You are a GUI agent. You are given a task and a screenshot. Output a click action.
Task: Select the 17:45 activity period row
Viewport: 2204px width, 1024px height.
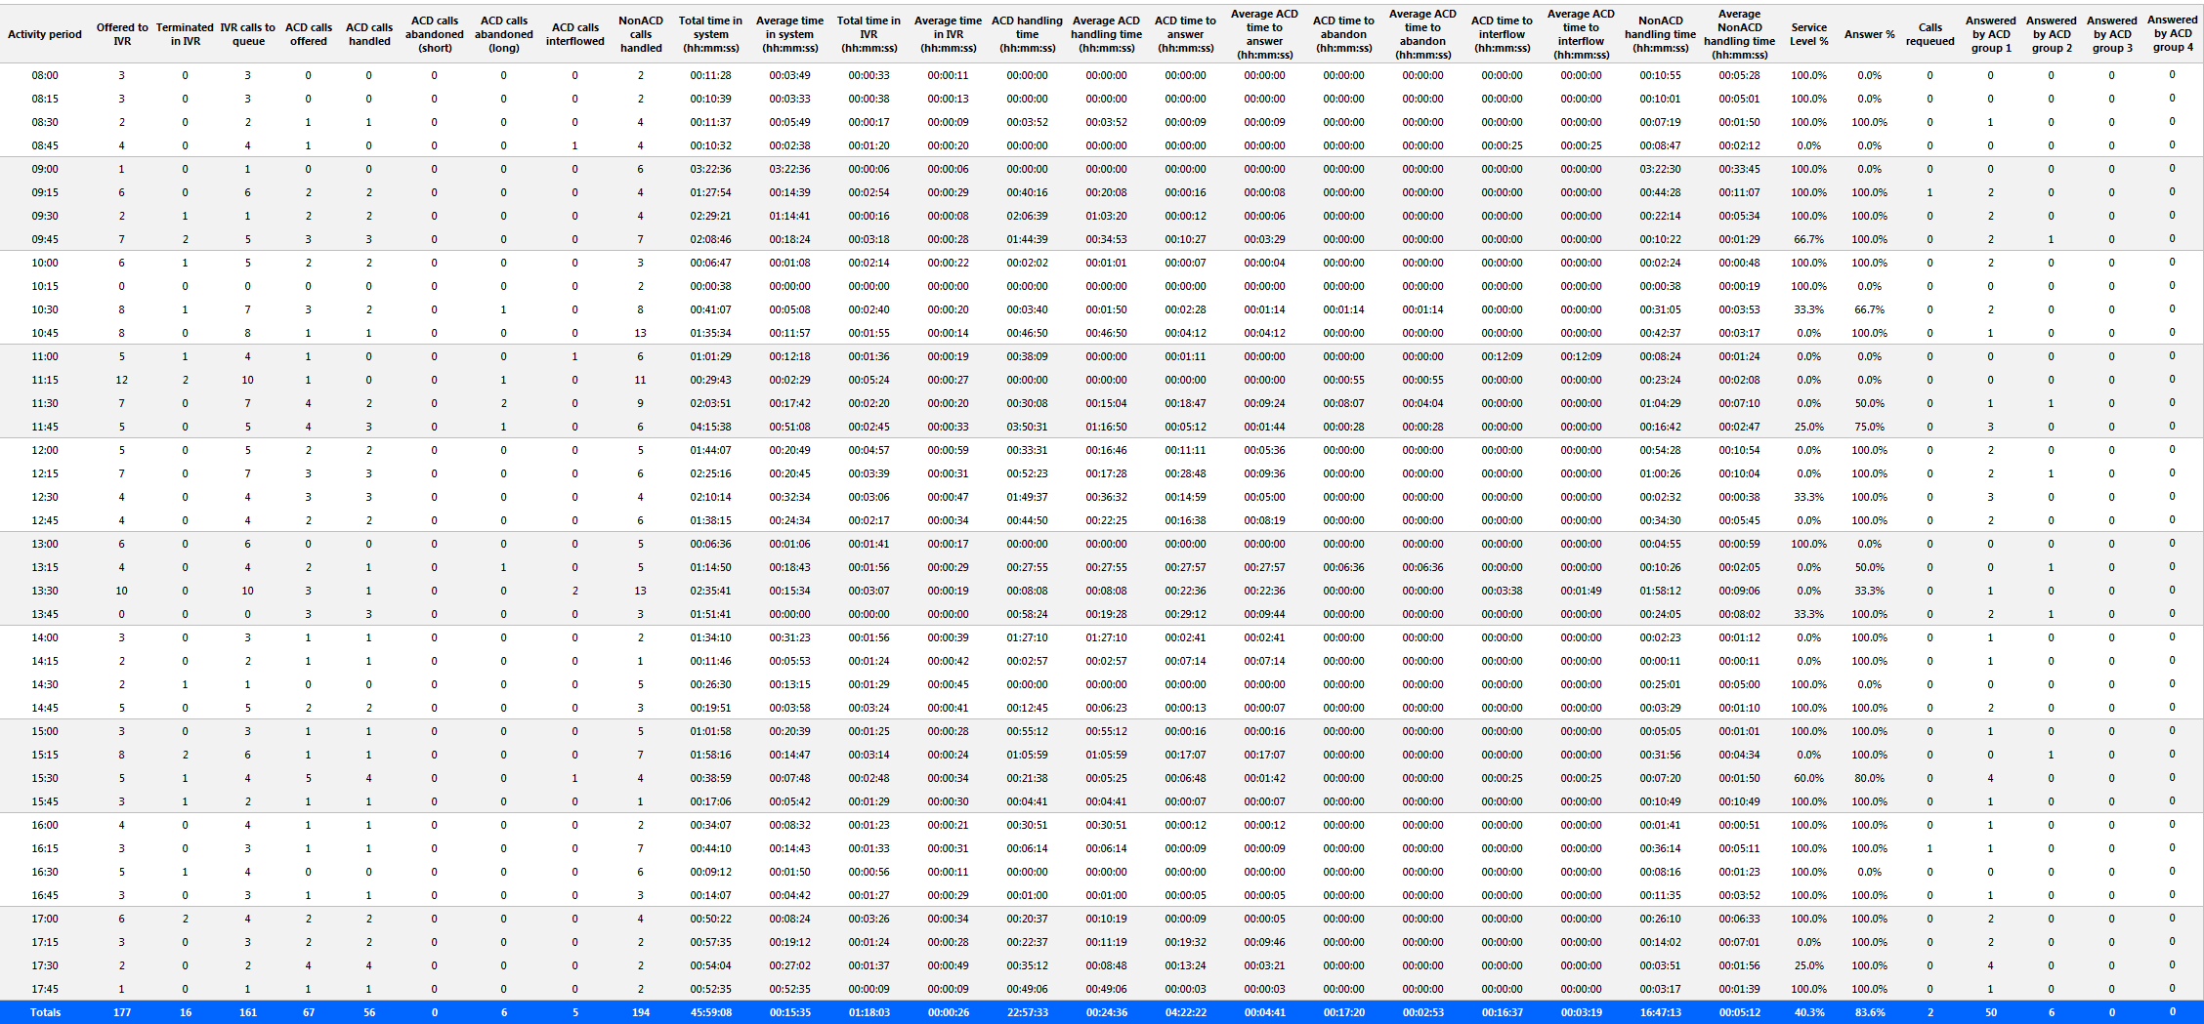pos(1102,989)
